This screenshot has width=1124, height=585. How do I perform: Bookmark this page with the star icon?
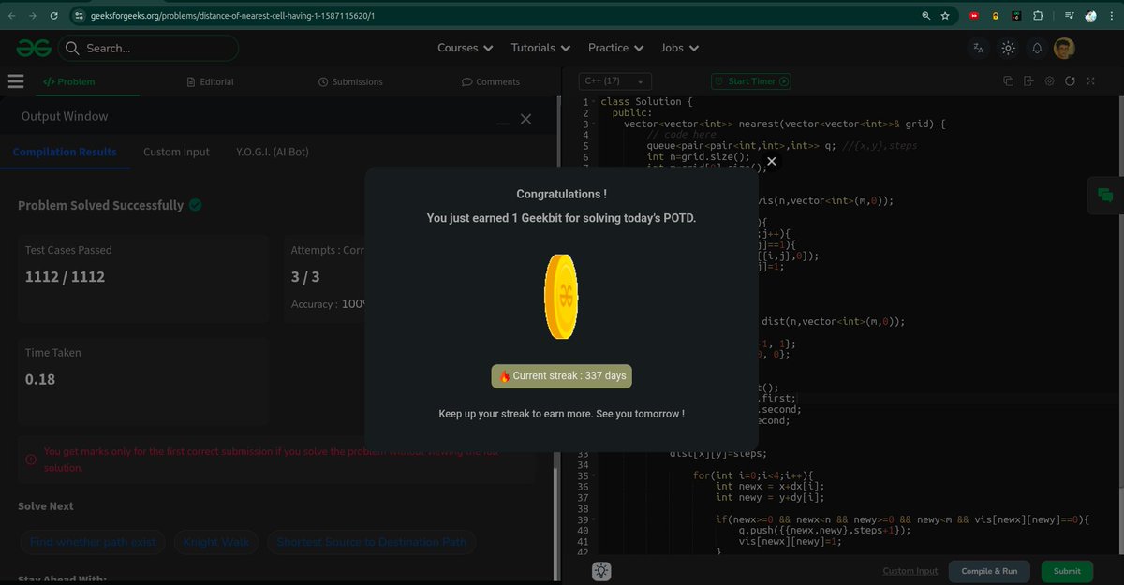pyautogui.click(x=945, y=16)
